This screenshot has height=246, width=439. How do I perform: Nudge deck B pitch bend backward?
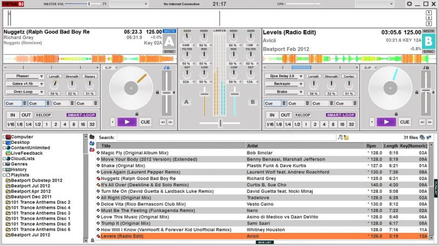(x=422, y=122)
